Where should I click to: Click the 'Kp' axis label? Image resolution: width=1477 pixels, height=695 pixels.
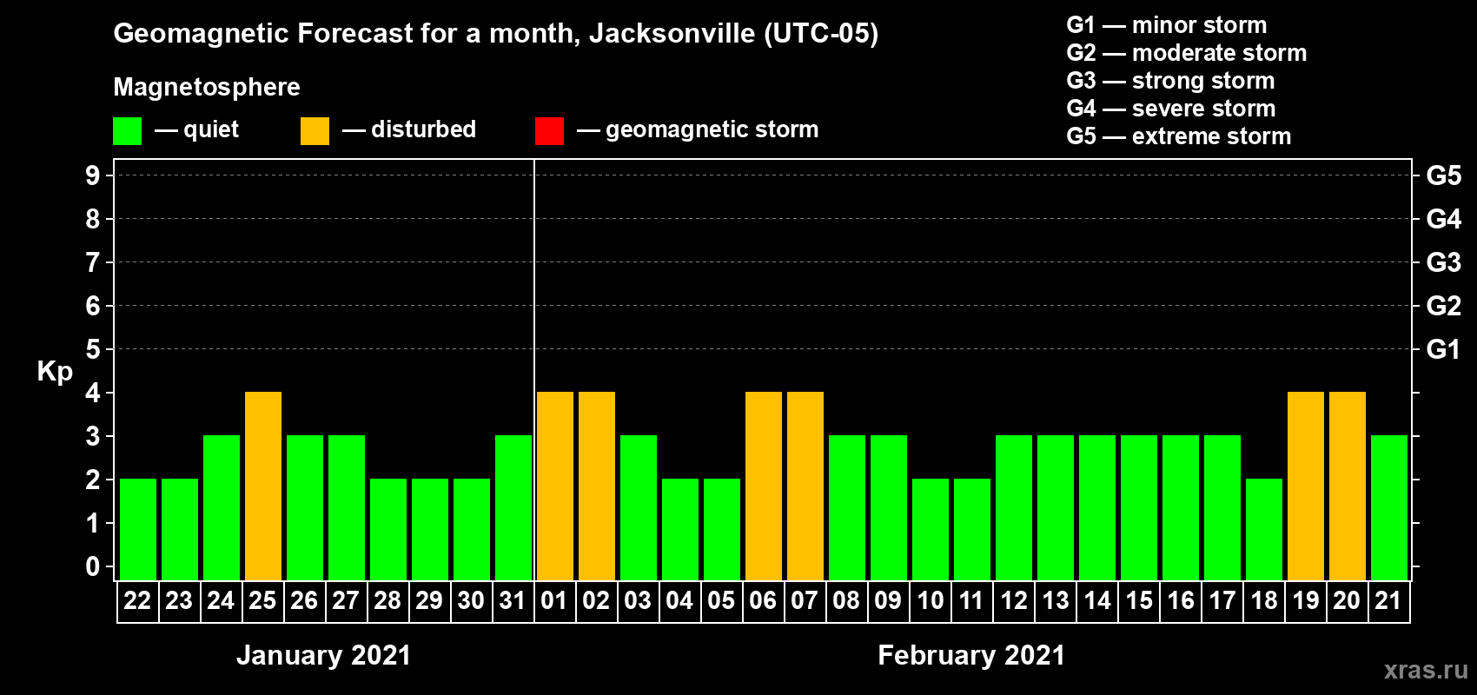click(x=55, y=372)
